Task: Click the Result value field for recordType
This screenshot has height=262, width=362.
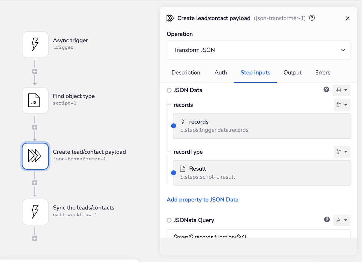Action: 262,173
